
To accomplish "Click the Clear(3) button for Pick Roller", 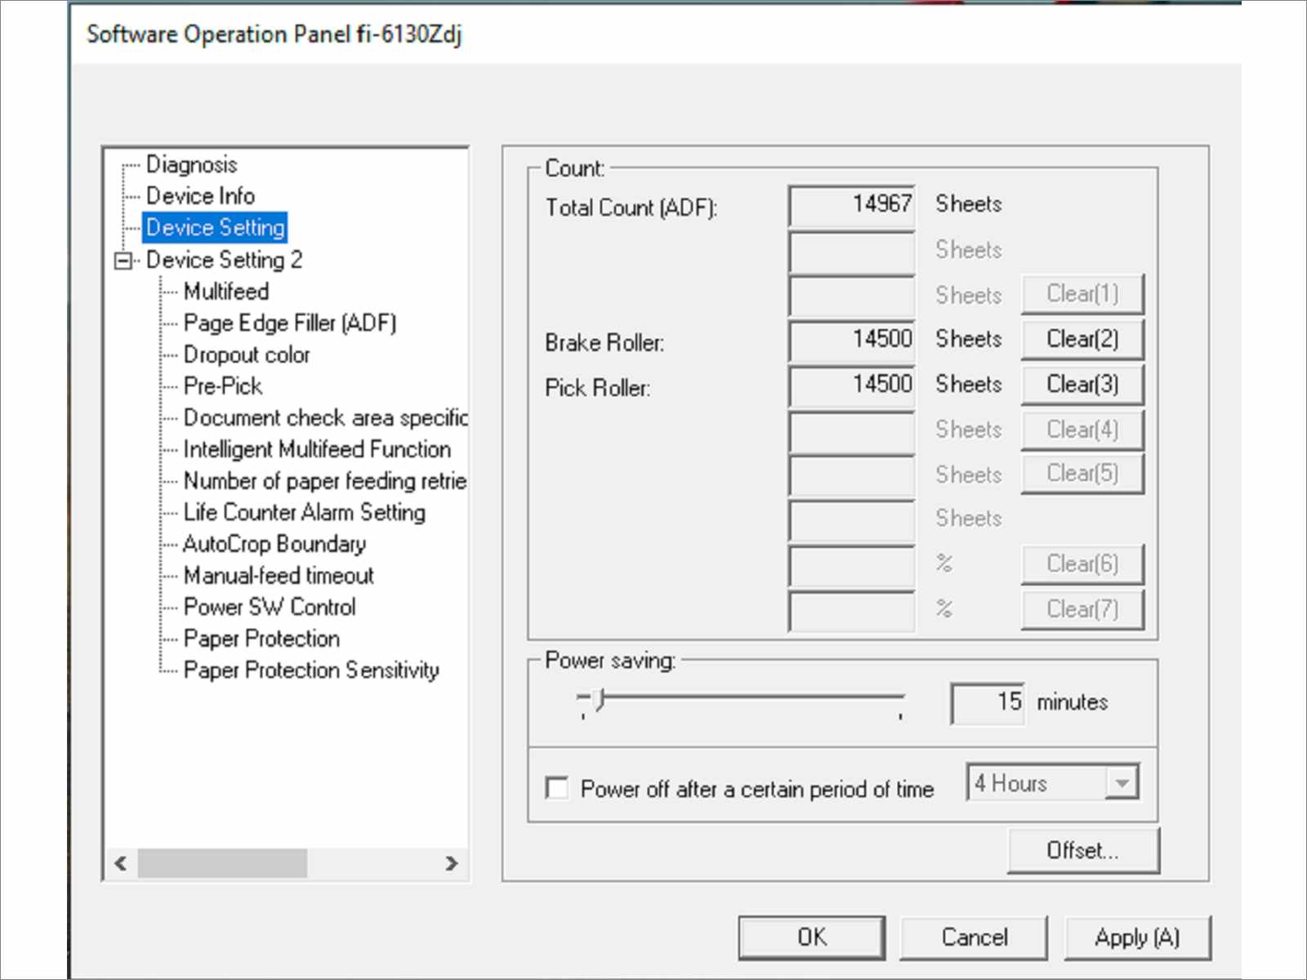I will (1082, 384).
